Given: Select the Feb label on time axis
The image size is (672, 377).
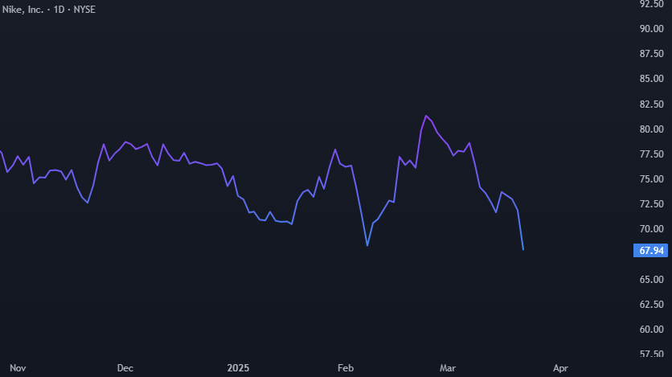Looking at the screenshot, I should [346, 368].
